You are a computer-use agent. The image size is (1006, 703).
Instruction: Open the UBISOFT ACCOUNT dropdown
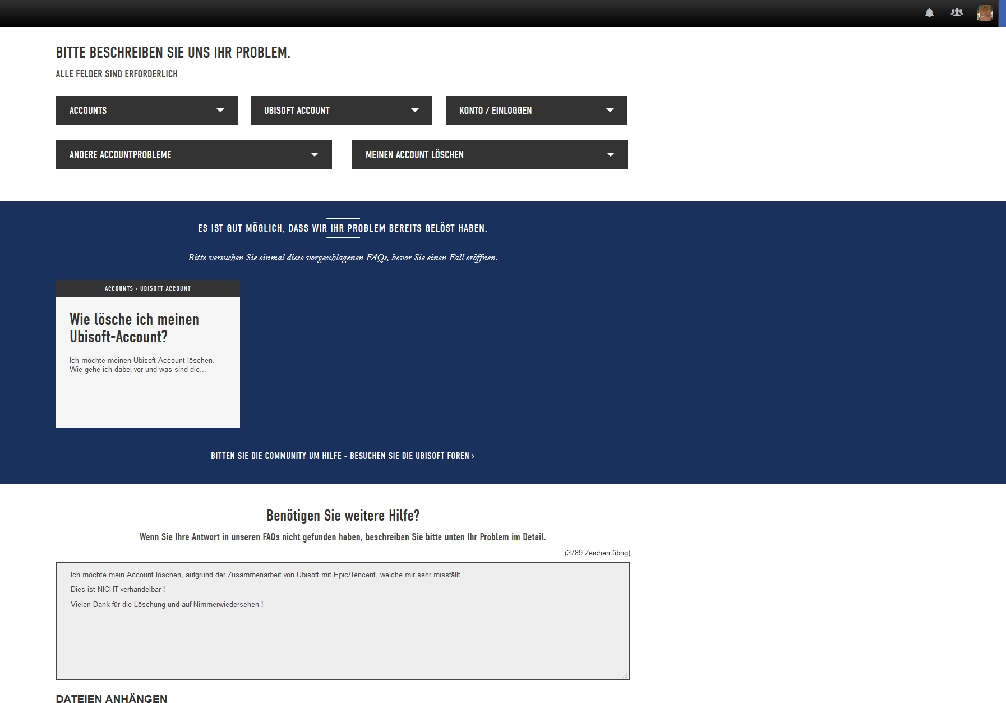pyautogui.click(x=342, y=111)
